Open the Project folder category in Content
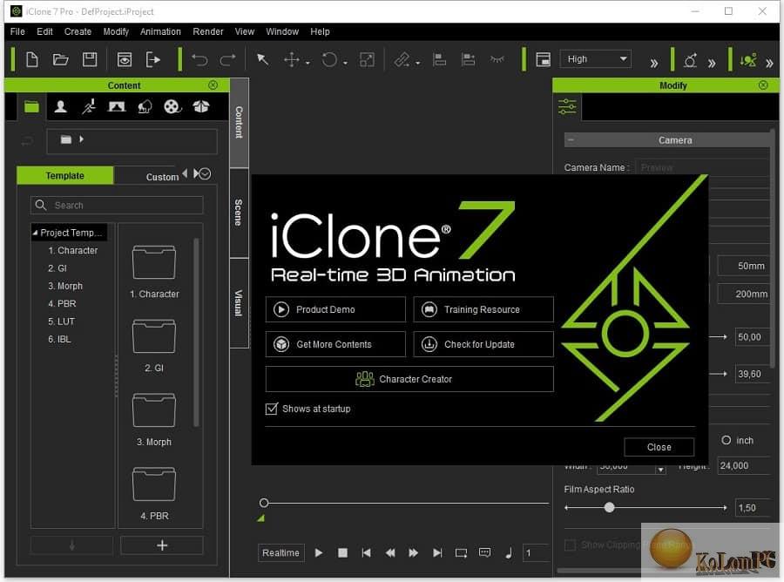This screenshot has width=784, height=582. (x=31, y=106)
